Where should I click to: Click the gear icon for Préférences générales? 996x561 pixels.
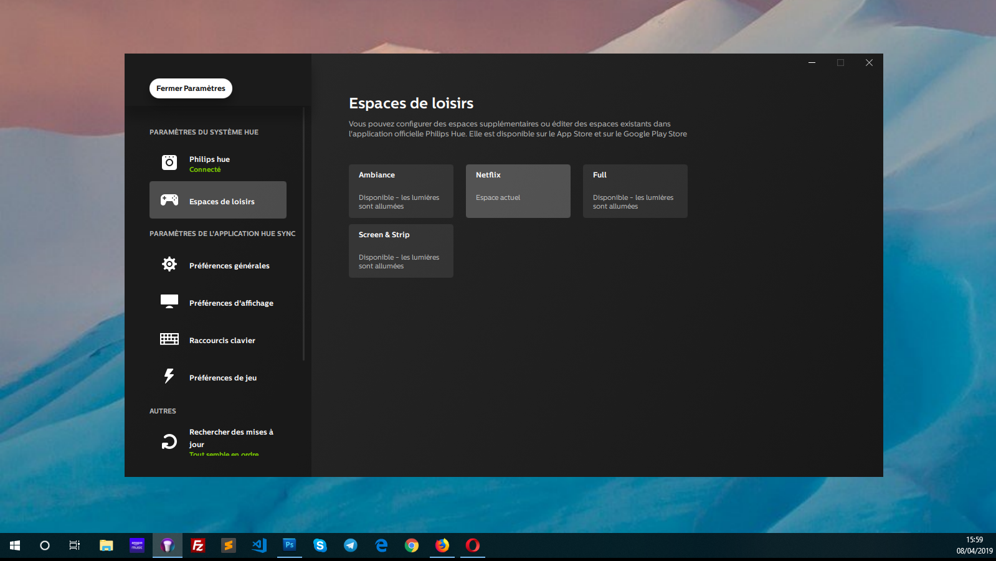click(169, 264)
